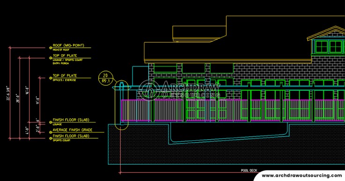Open the www.archdrawoutsourcing.com link
The height and width of the screenshot is (181, 345).
click(x=301, y=175)
